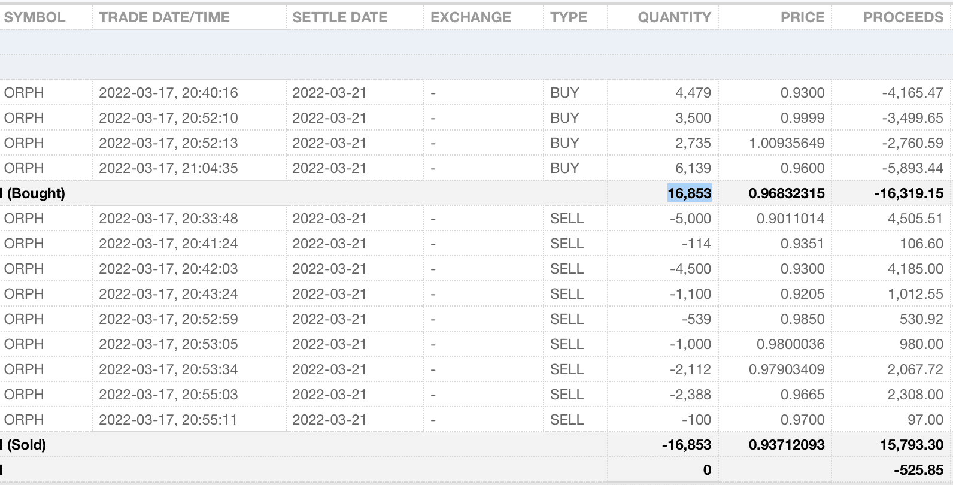The height and width of the screenshot is (485, 953).
Task: Select the 1.00935649 buy price cell
Action: [x=787, y=143]
